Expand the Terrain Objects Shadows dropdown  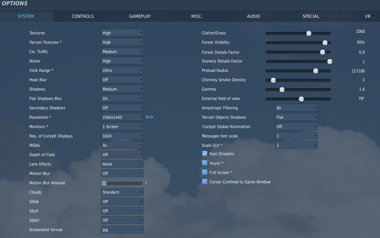(x=296, y=117)
